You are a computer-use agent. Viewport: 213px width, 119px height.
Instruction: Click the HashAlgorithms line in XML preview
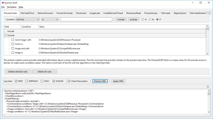[28, 94]
